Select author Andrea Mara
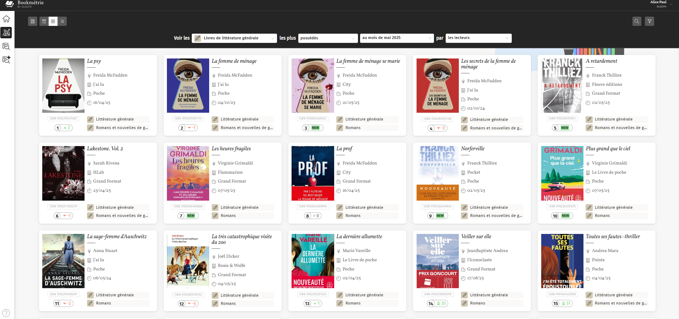Screen dimensions: 679x319 click(x=605, y=251)
